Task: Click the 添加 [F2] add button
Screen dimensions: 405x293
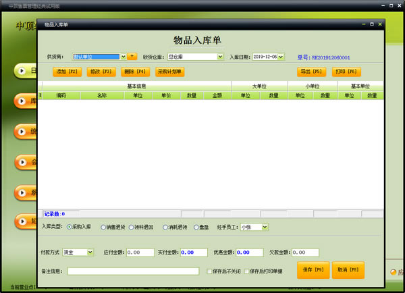Action: pos(67,72)
